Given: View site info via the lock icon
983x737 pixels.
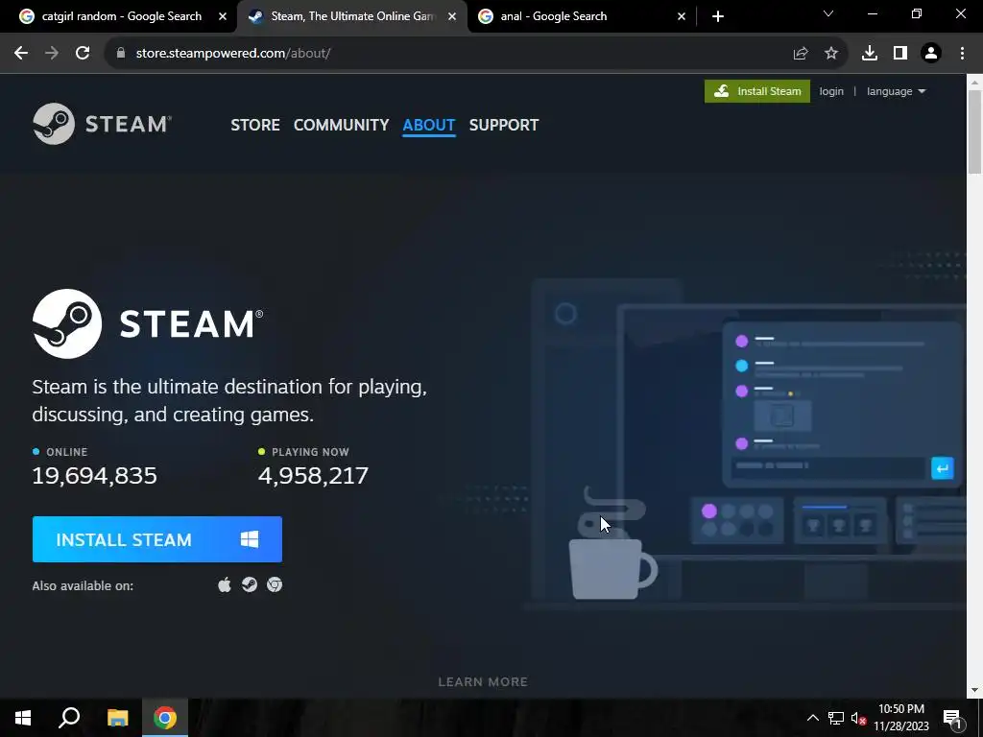Looking at the screenshot, I should 121,54.
